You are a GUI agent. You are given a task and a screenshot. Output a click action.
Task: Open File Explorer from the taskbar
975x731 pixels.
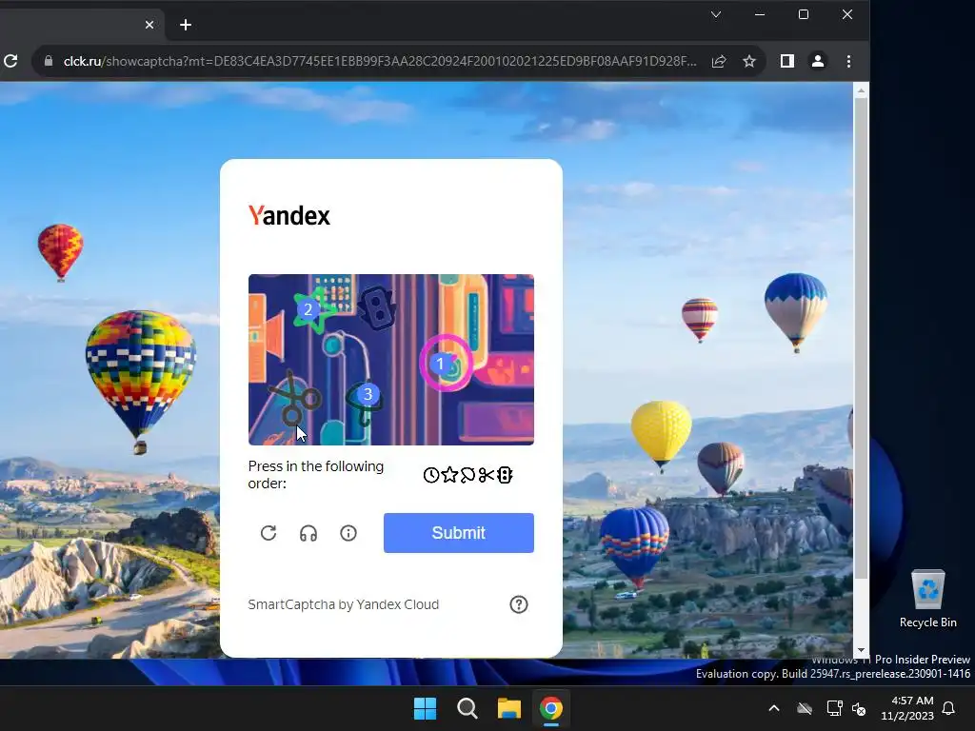[509, 708]
